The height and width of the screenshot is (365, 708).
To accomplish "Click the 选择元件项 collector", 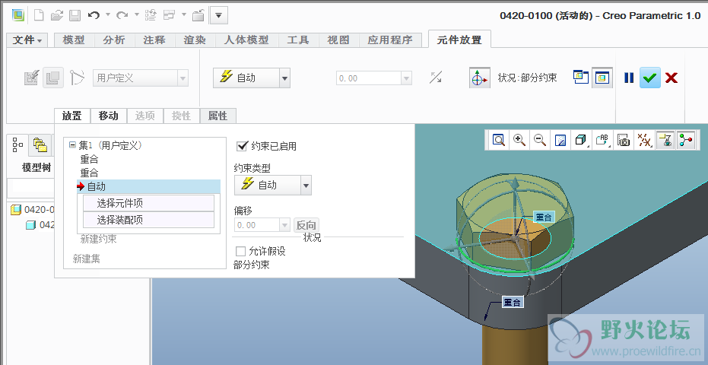I will (148, 203).
